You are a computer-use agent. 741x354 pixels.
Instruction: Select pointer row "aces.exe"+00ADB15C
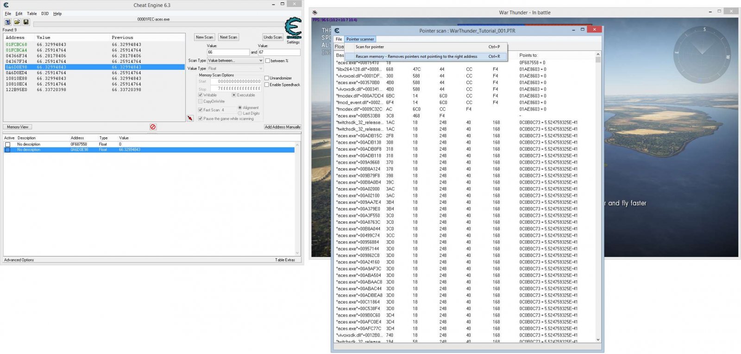(x=465, y=136)
